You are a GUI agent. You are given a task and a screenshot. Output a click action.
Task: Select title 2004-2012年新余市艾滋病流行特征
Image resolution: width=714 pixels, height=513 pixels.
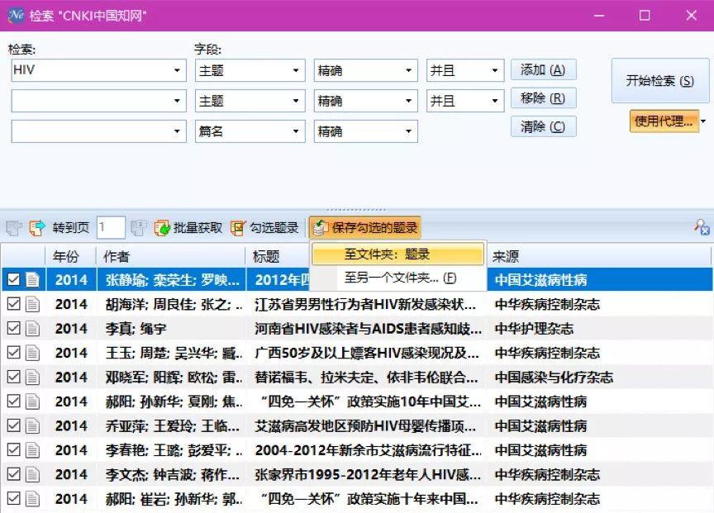coord(368,451)
